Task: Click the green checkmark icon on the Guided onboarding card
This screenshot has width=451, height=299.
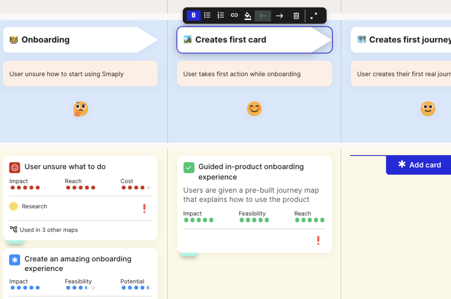Action: (x=189, y=167)
